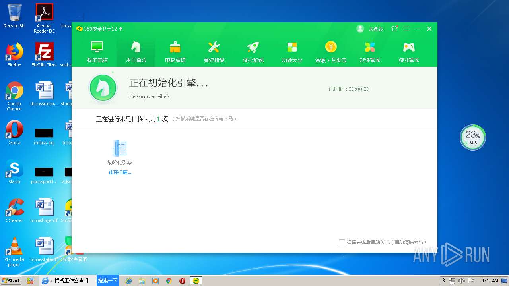Select CCleaner desktop icon
509x286 pixels.
[14, 211]
